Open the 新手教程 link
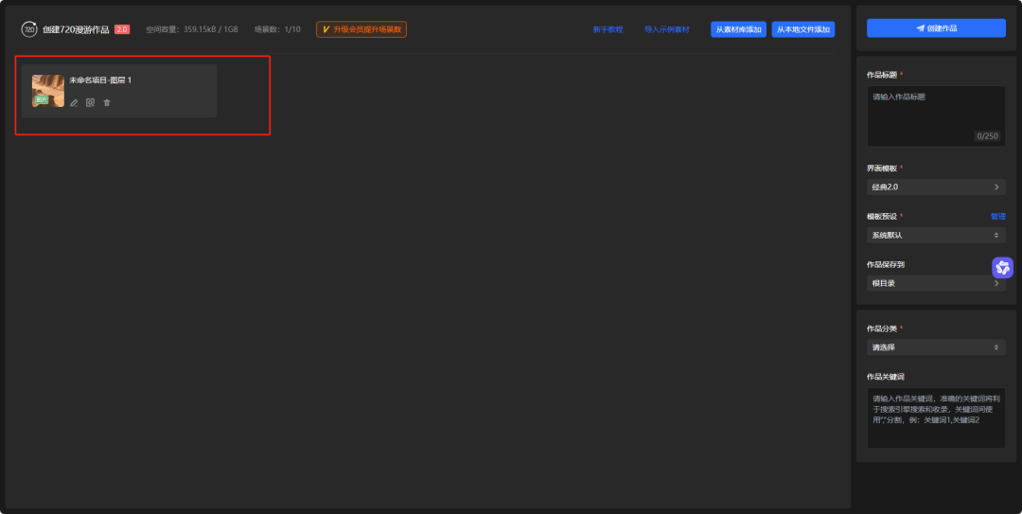The image size is (1022, 514). tap(608, 29)
